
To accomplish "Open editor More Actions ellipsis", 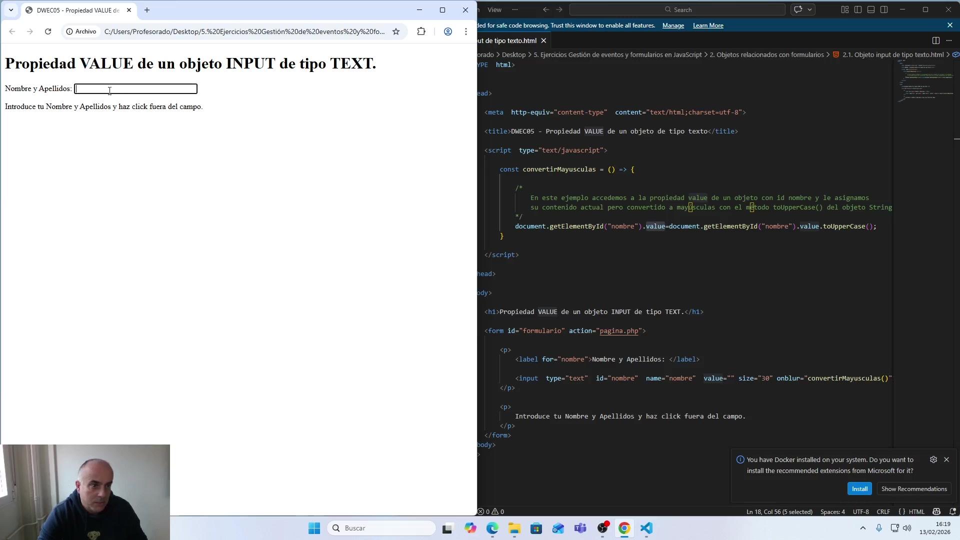I will [x=949, y=40].
